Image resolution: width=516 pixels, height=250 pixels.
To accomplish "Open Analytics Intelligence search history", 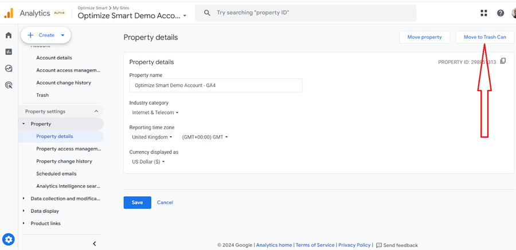I will click(x=68, y=186).
